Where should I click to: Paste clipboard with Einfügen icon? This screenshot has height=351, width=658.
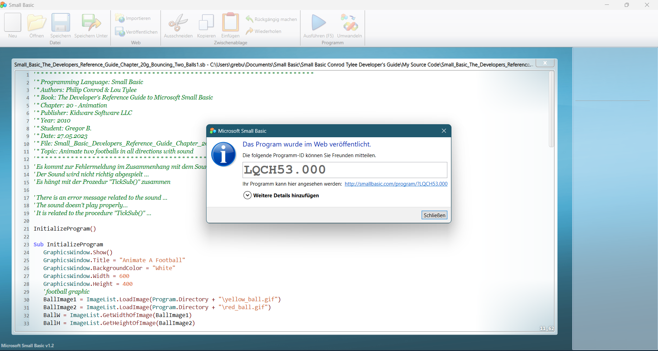230,26
